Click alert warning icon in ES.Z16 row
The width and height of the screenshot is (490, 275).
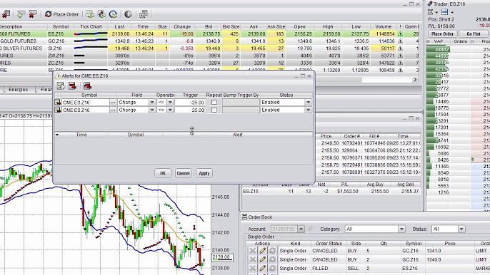pyautogui.click(x=400, y=33)
